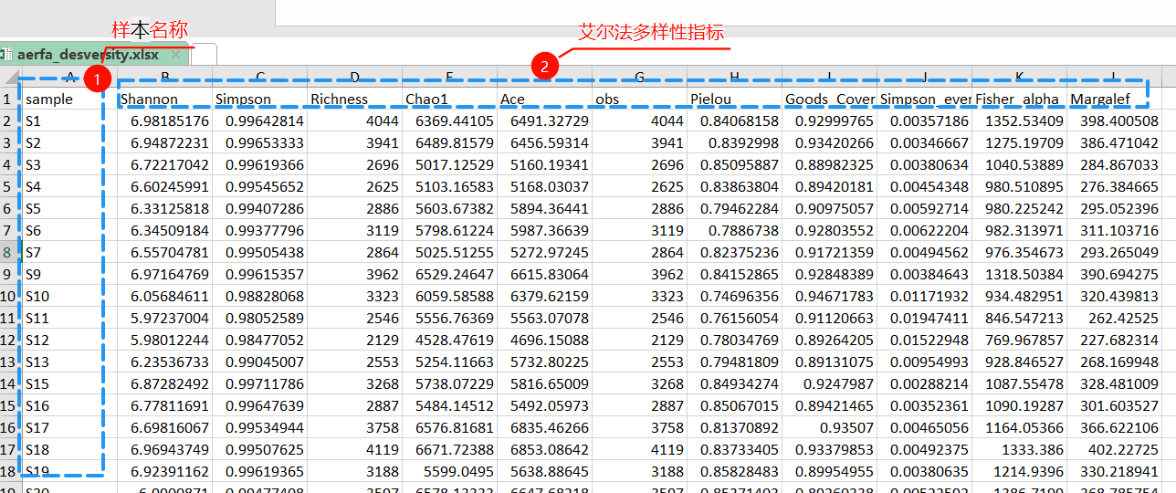Select column B header
Image resolution: width=1176 pixels, height=493 pixels.
coord(164,78)
